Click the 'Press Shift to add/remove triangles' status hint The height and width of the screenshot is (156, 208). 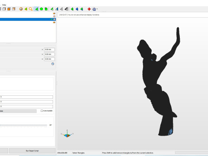[x=128, y=153]
